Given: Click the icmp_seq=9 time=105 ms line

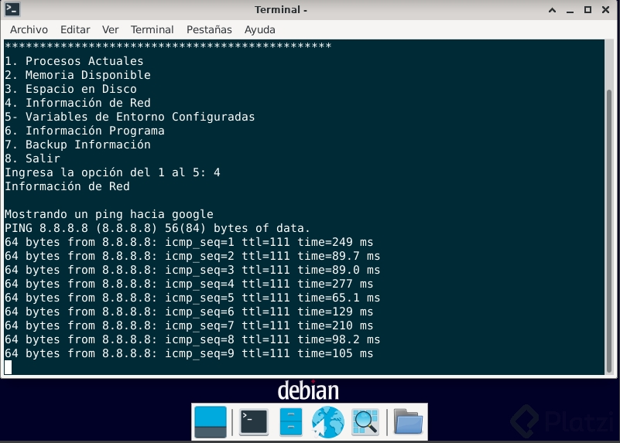Looking at the screenshot, I should (x=189, y=353).
